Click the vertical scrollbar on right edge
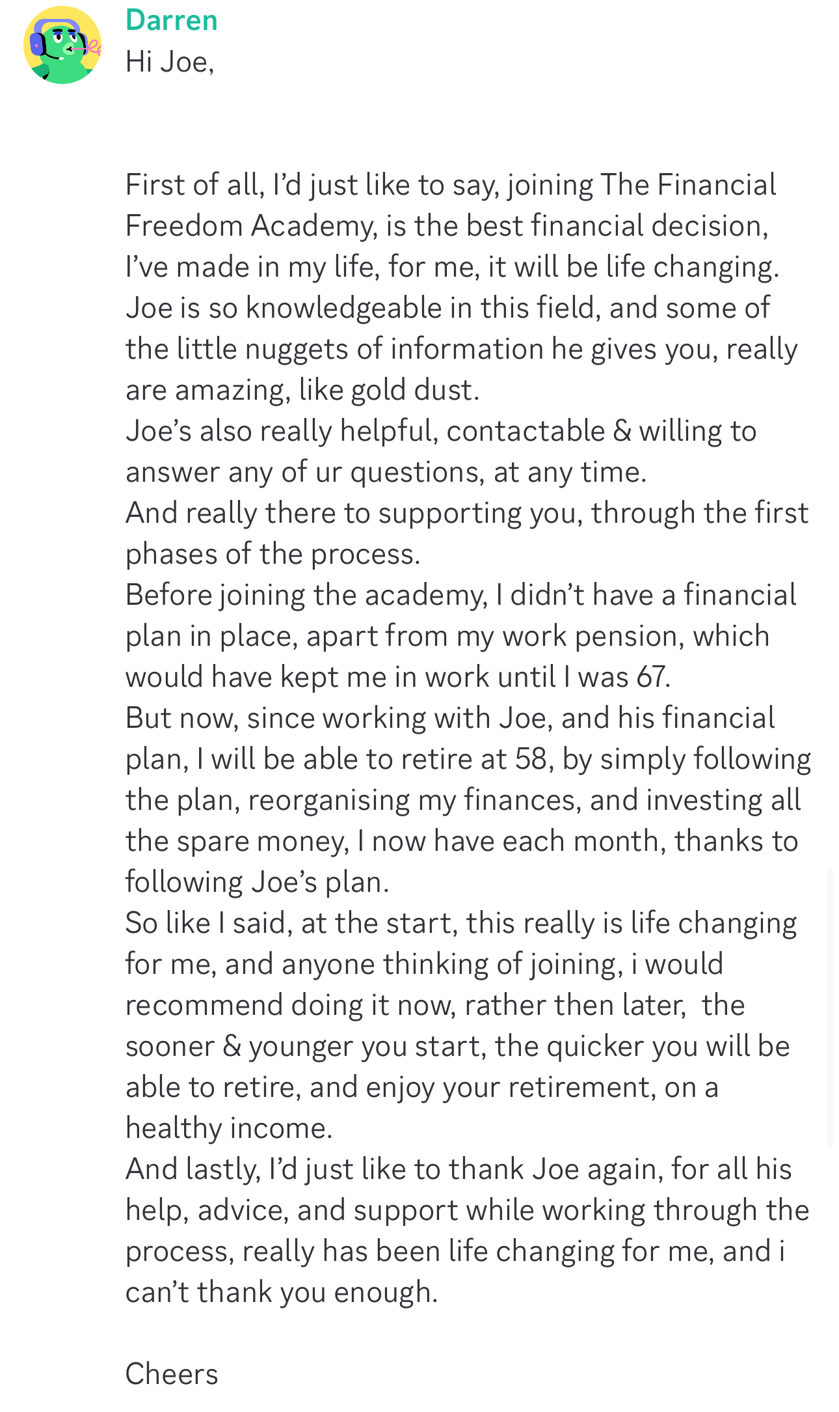 830,1007
